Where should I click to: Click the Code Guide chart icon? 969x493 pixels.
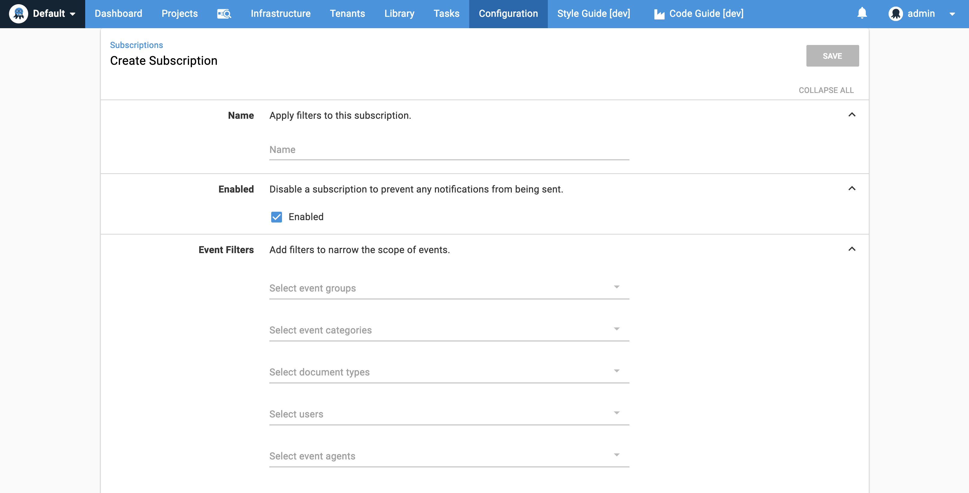(659, 13)
